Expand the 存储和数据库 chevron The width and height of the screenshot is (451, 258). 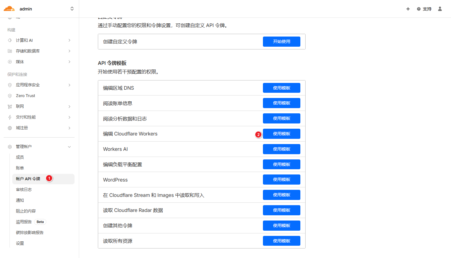(70, 51)
